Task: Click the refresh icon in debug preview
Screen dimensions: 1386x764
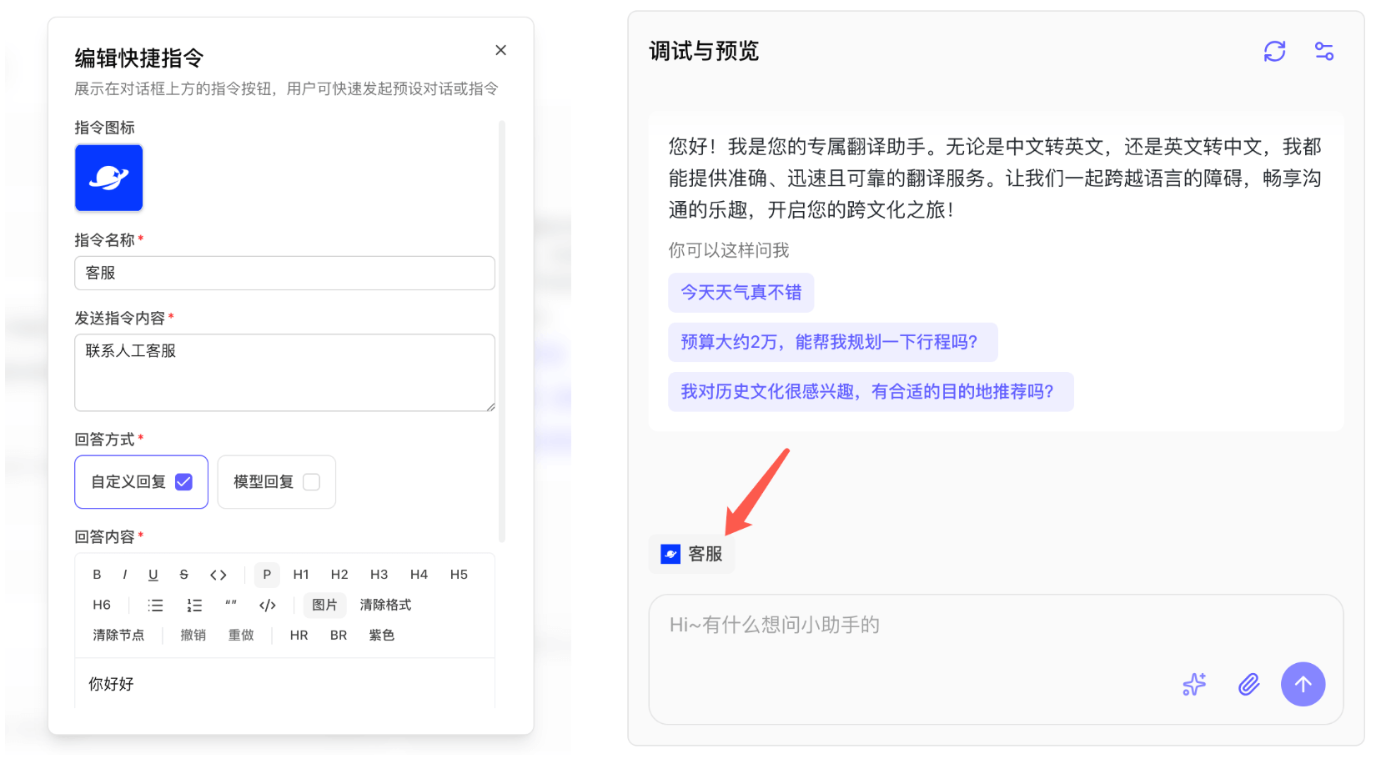Action: click(x=1274, y=52)
